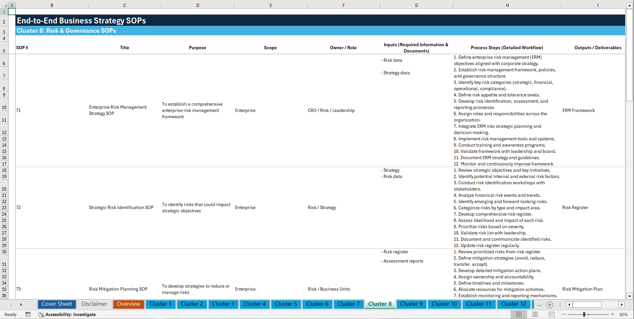Screen dimensions: 634x319
Task: Select row 10 header
Action: 4,107
